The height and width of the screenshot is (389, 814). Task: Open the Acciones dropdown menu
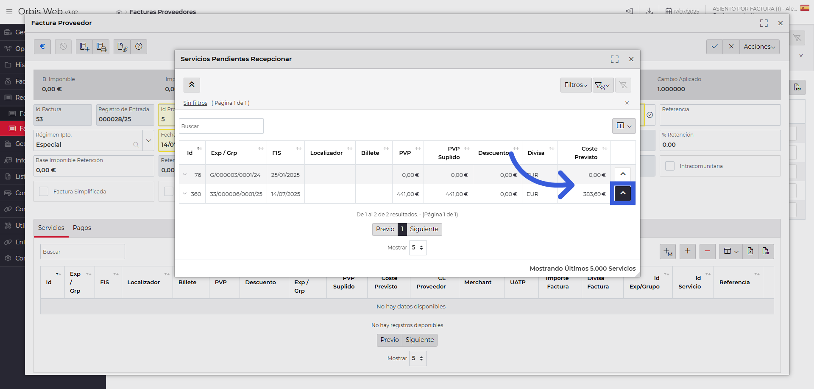759,47
